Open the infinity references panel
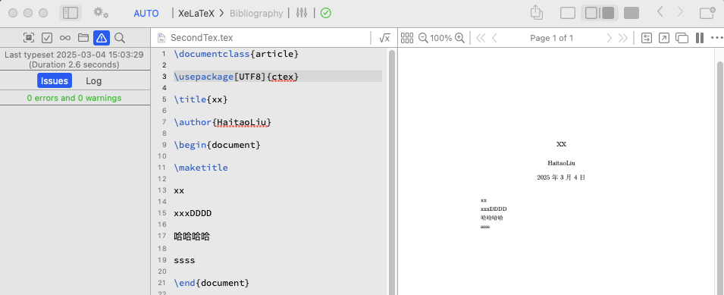Image resolution: width=724 pixels, height=295 pixels. pyautogui.click(x=65, y=38)
